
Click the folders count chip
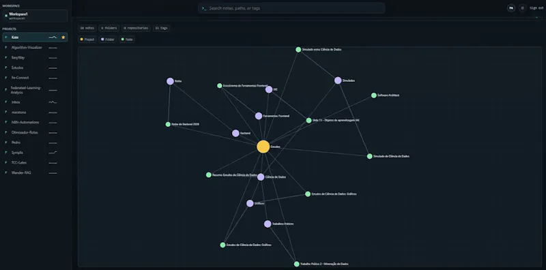109,28
